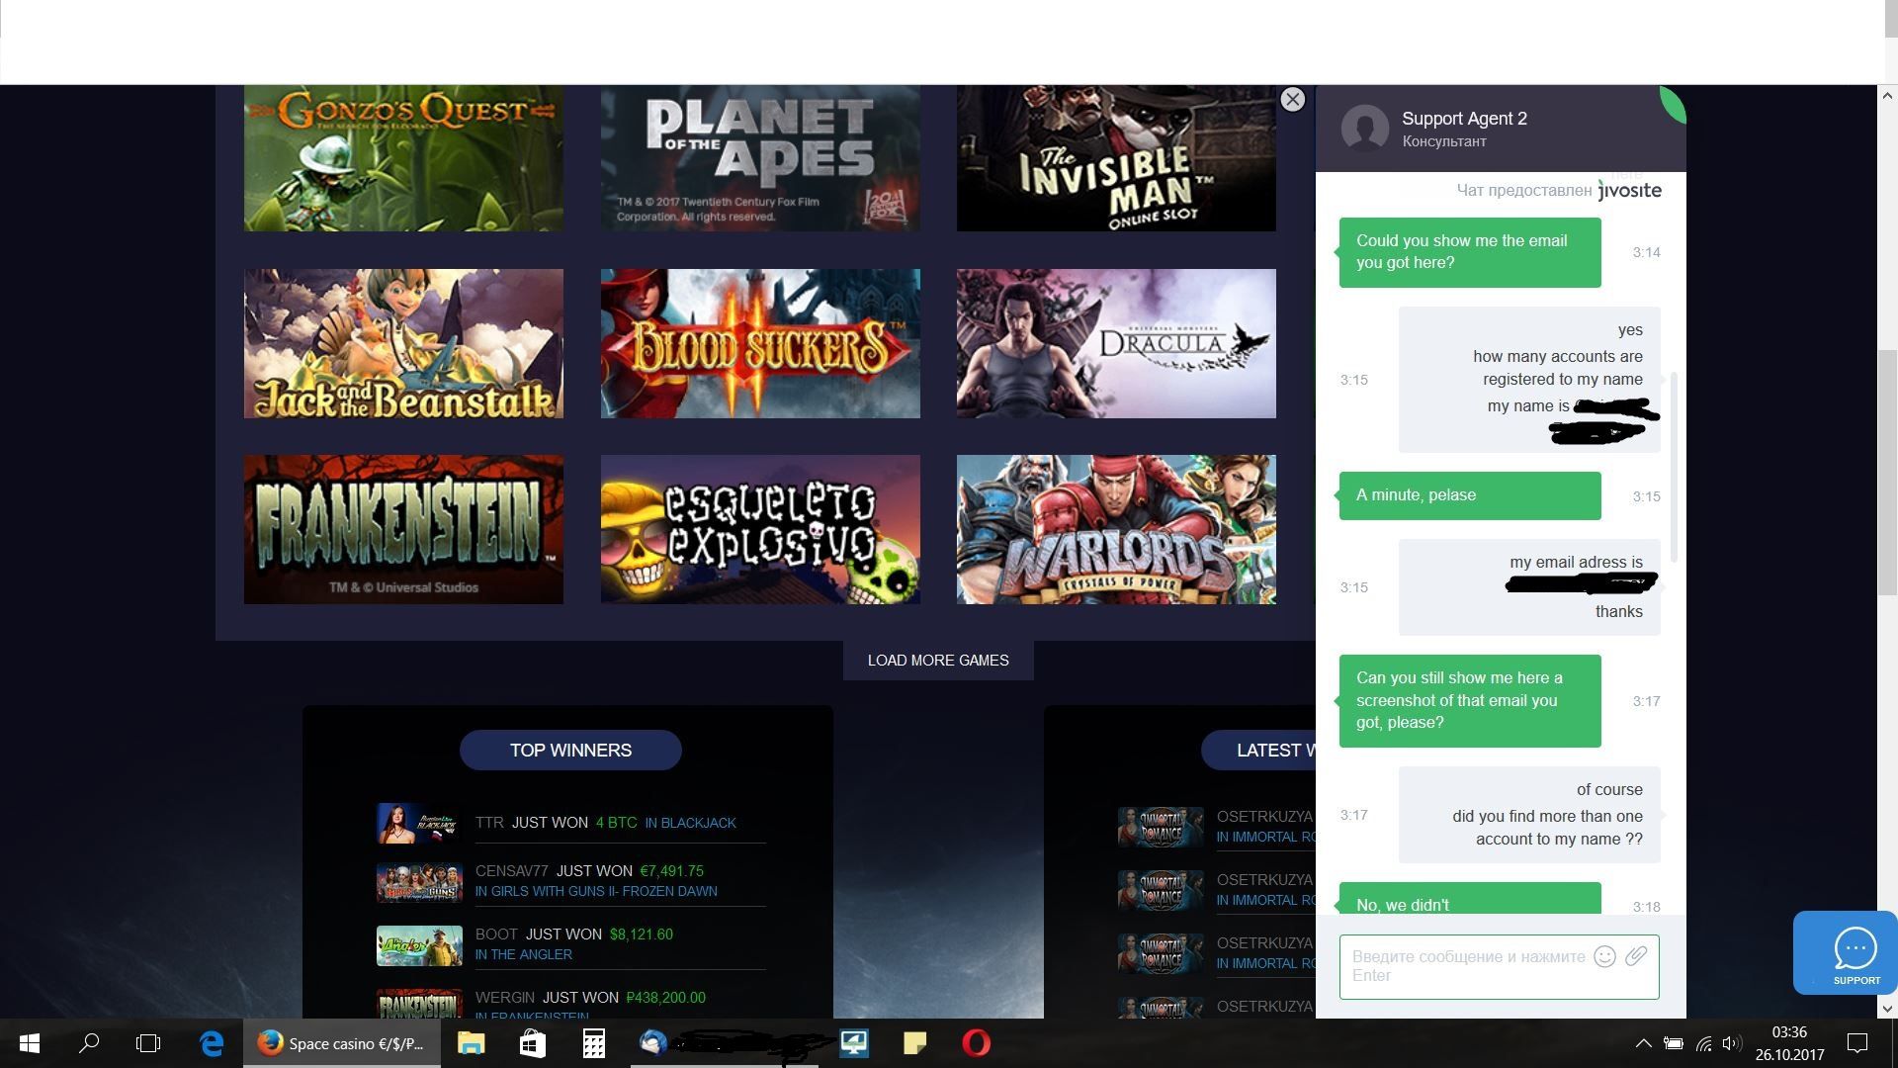Select the Latest Winners heading pill
1898x1068 pixels.
point(1258,751)
